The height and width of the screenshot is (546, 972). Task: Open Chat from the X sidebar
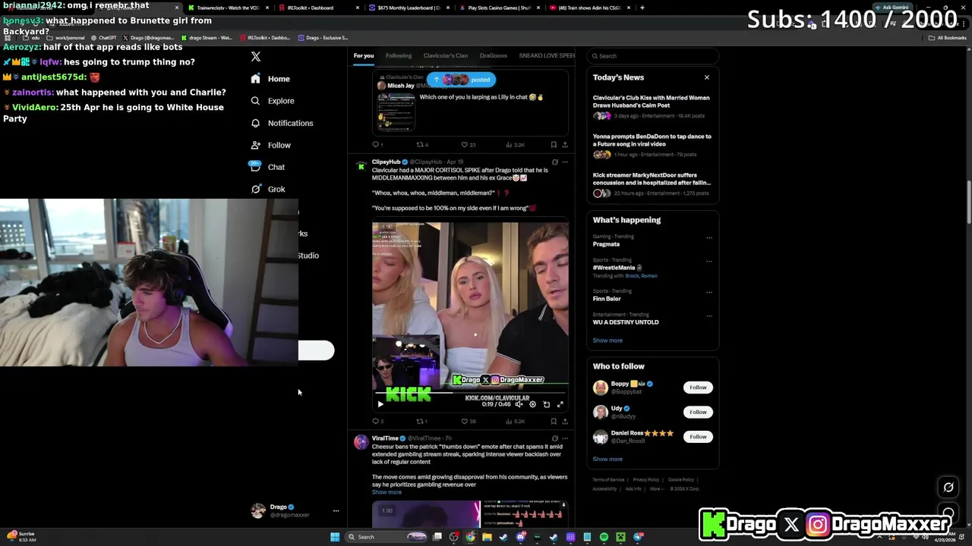click(x=267, y=167)
